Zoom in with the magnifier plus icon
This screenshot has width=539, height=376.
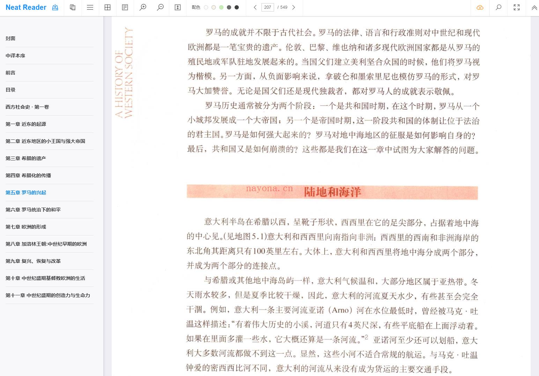[x=143, y=7]
